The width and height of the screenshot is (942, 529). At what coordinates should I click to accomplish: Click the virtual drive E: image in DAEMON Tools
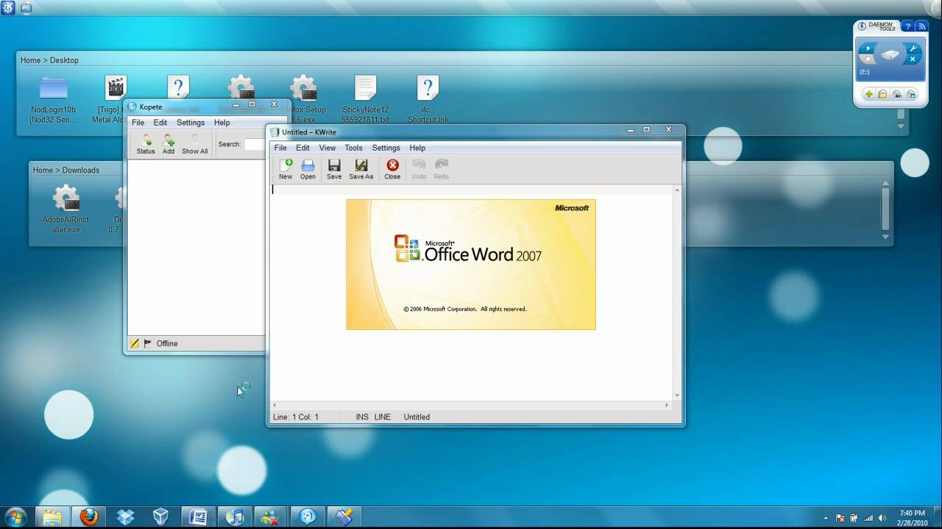[890, 54]
